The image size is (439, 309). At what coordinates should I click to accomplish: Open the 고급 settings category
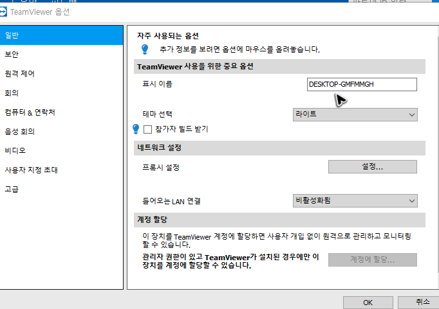(x=62, y=189)
